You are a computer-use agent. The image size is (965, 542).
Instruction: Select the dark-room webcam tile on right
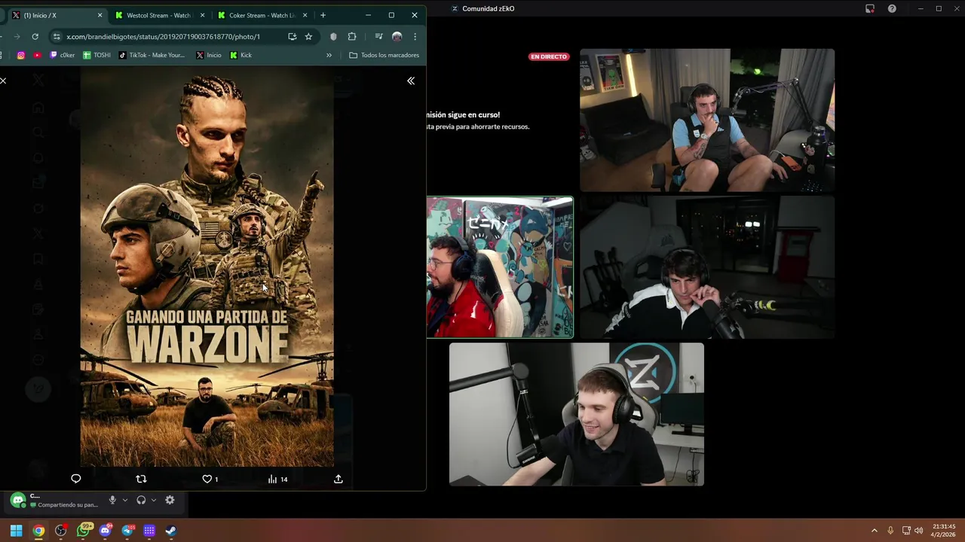coord(707,267)
